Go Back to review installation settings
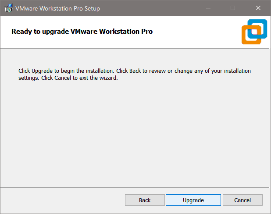The width and height of the screenshot is (271, 214). 145,200
